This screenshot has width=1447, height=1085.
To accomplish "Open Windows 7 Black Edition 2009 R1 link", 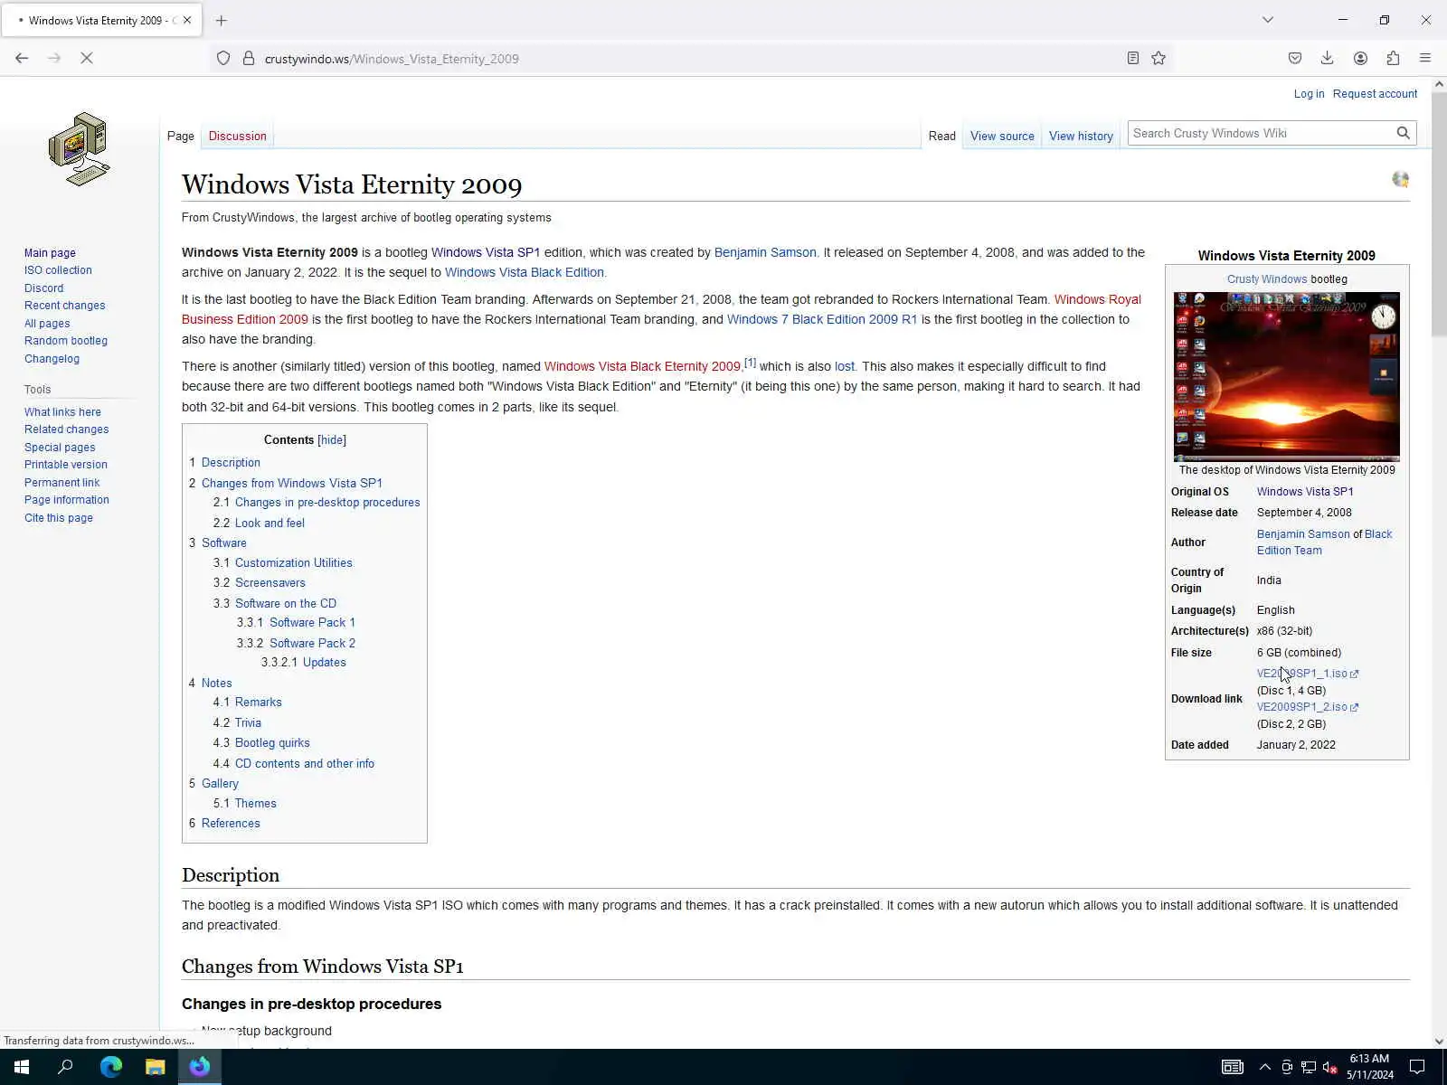I will click(822, 319).
